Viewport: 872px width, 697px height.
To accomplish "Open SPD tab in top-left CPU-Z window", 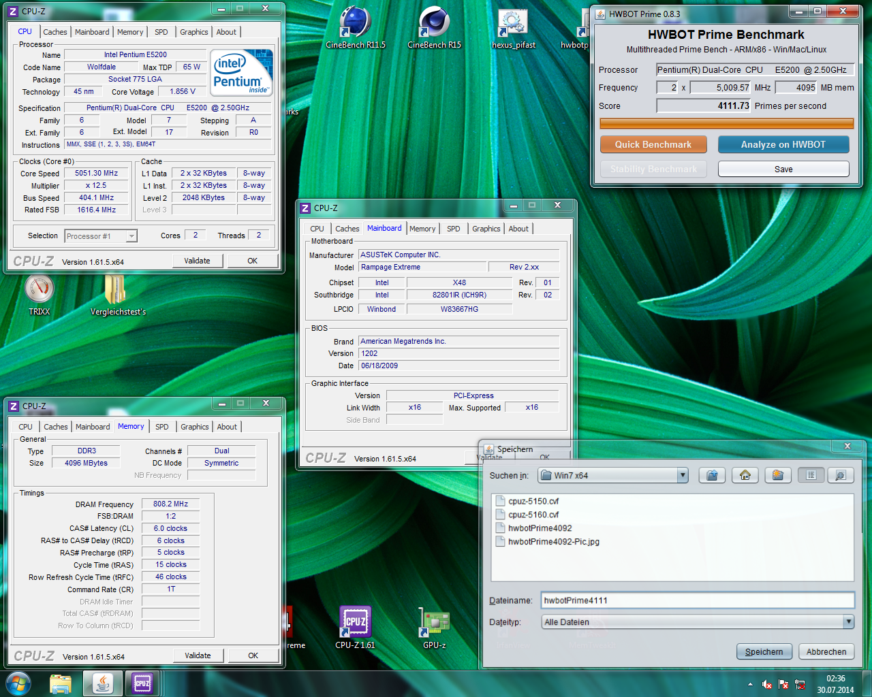I will 161,32.
